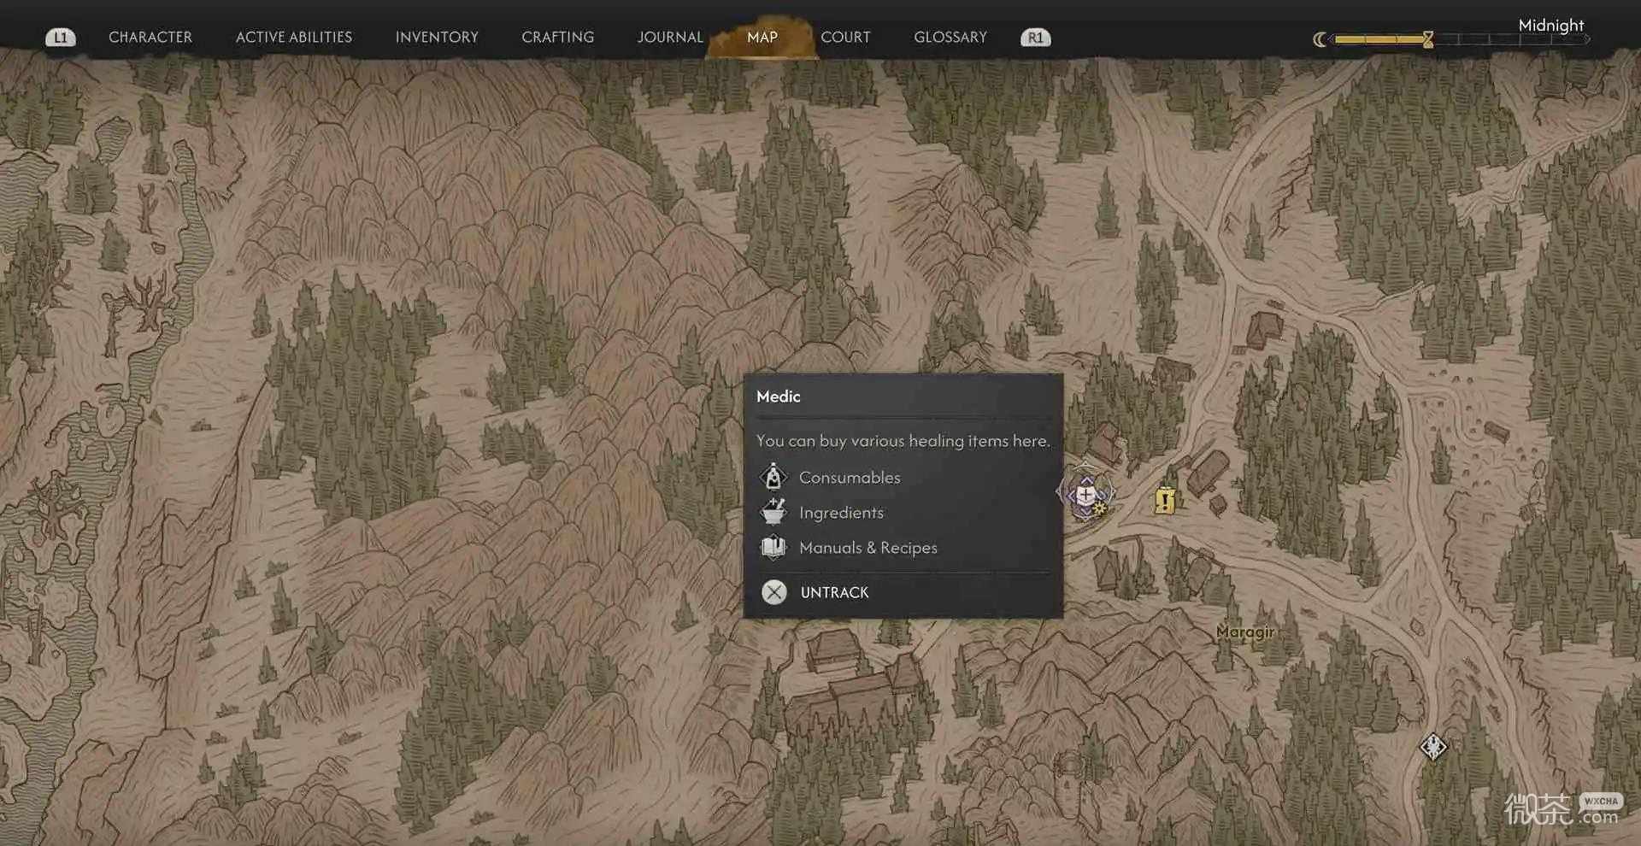Screen dimensions: 1641x846
Task: Click the Medic tooltip title
Action: pos(779,397)
